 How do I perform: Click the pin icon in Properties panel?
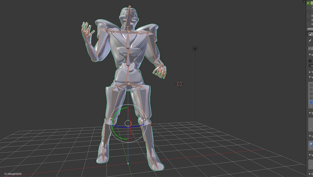(310, 41)
